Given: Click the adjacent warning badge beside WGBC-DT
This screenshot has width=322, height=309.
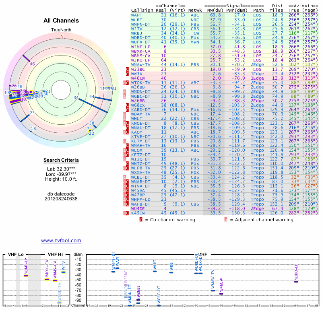Looking at the screenshot, I should [x=124, y=96].
